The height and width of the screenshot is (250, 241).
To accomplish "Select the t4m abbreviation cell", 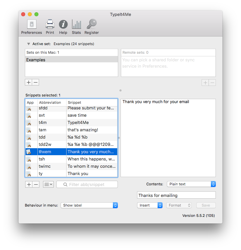I will pos(52,123).
